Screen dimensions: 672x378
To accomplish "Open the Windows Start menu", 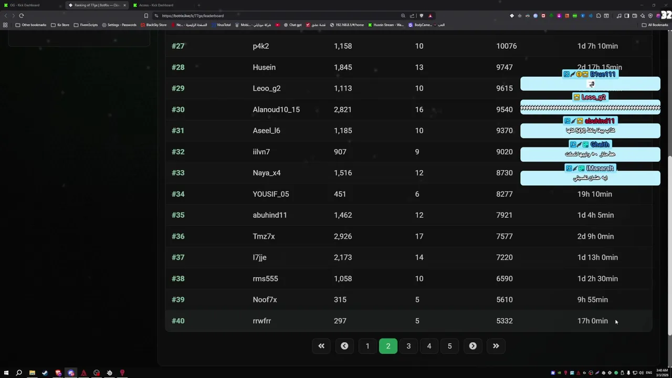I will pos(6,373).
